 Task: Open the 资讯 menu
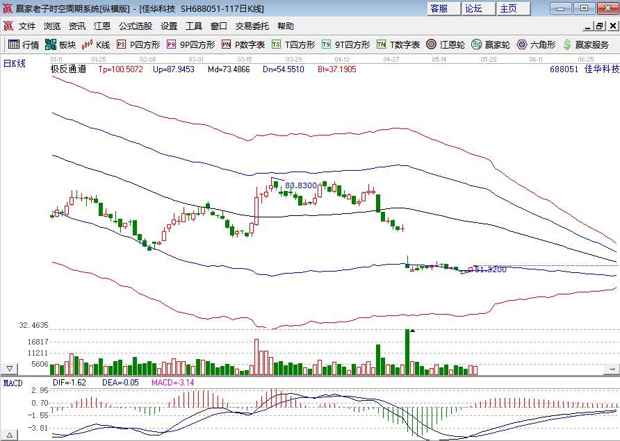77,26
